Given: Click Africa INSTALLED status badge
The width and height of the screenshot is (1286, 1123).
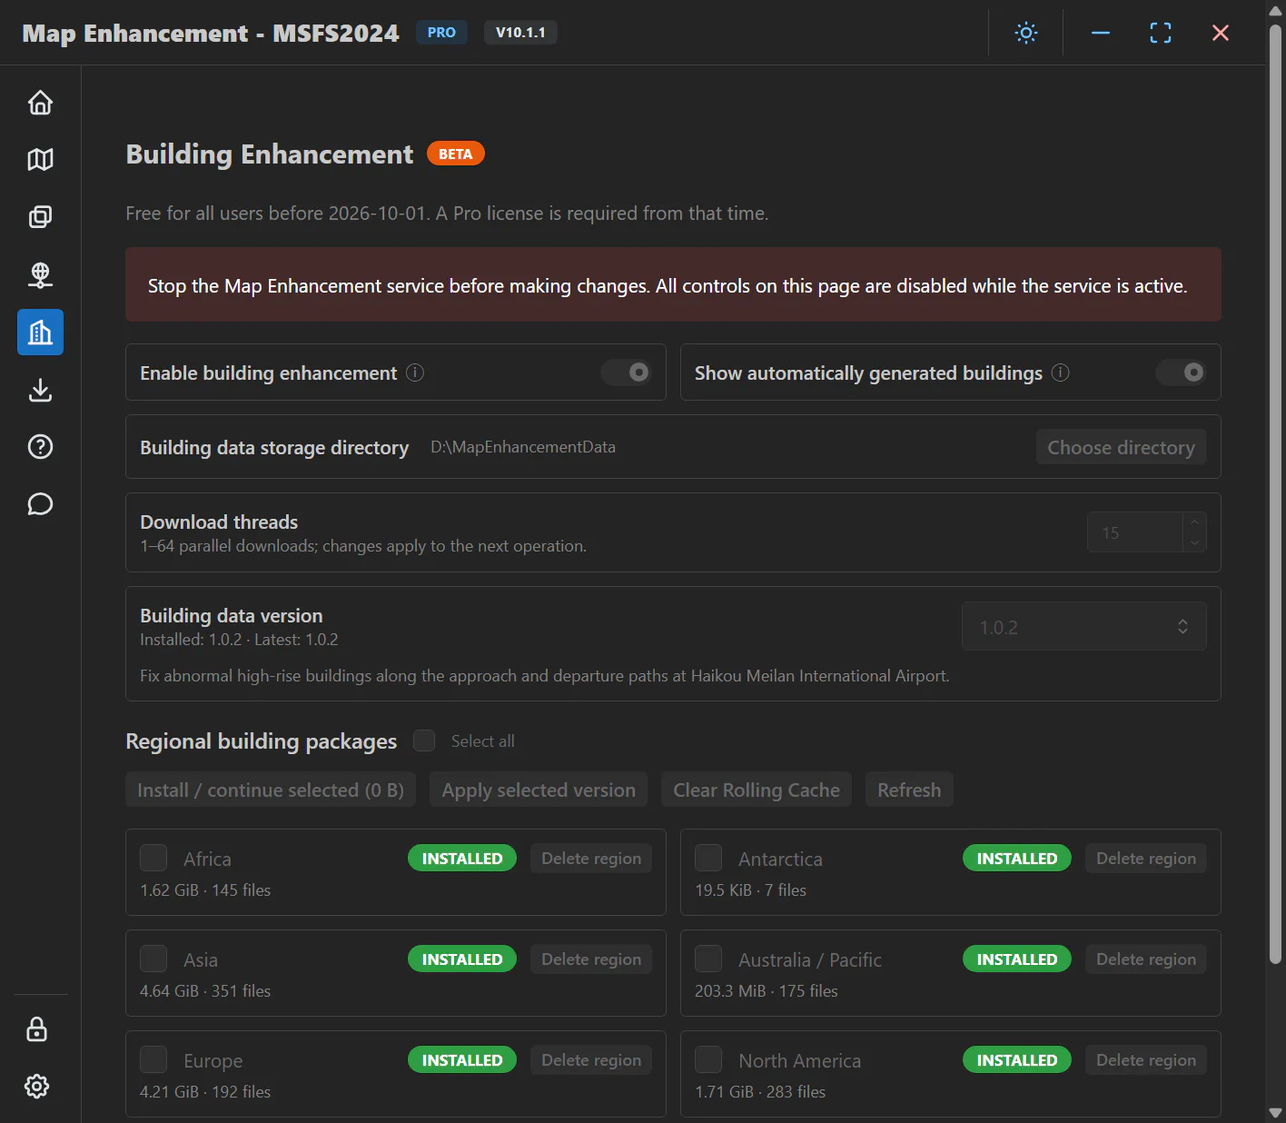Looking at the screenshot, I should (462, 858).
